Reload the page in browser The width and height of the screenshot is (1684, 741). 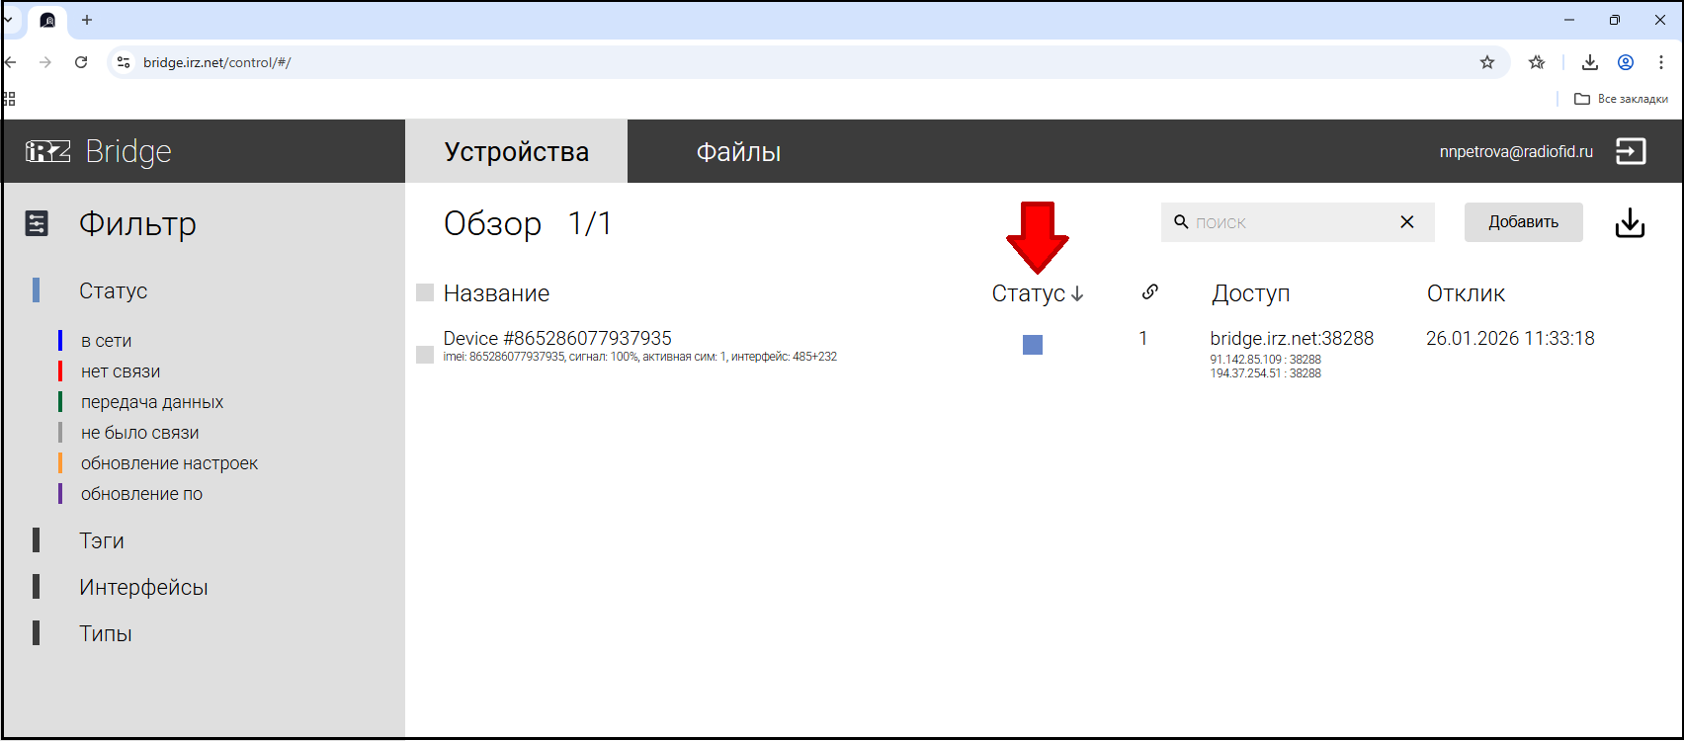[x=81, y=62]
